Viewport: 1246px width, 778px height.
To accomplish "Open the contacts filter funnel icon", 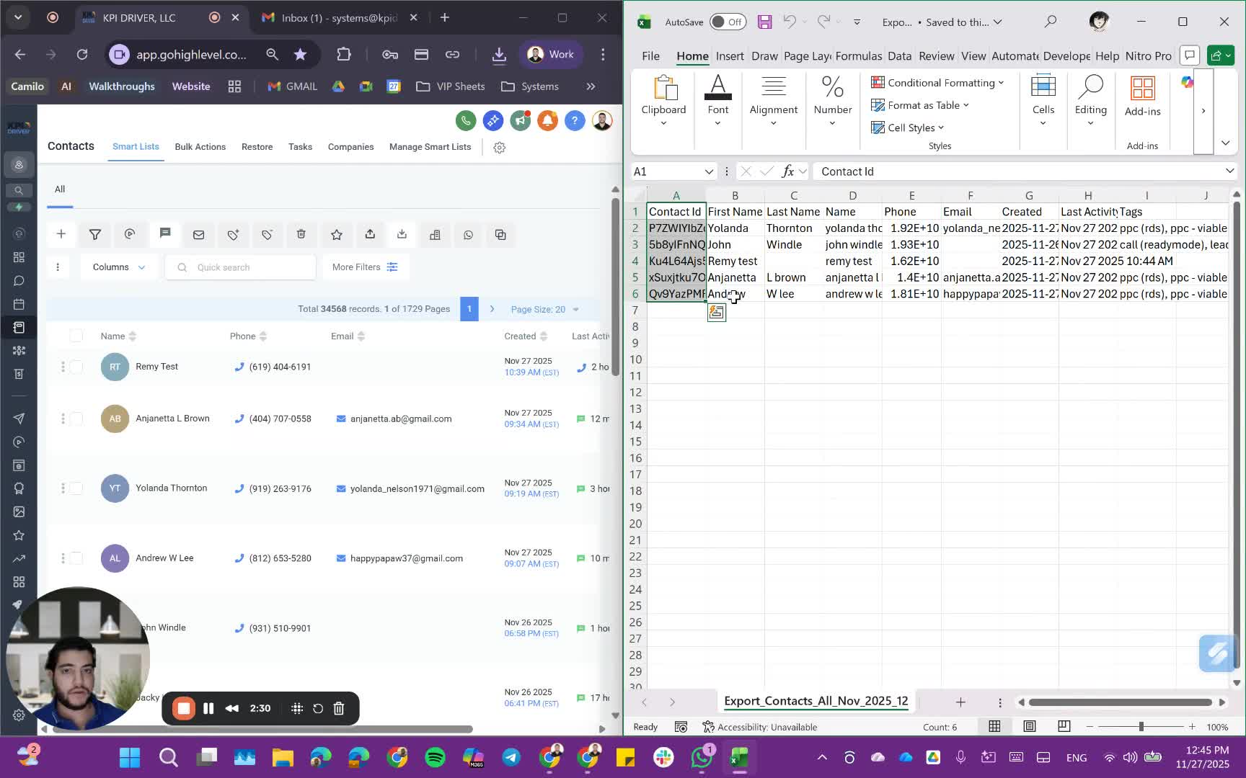I will point(94,234).
